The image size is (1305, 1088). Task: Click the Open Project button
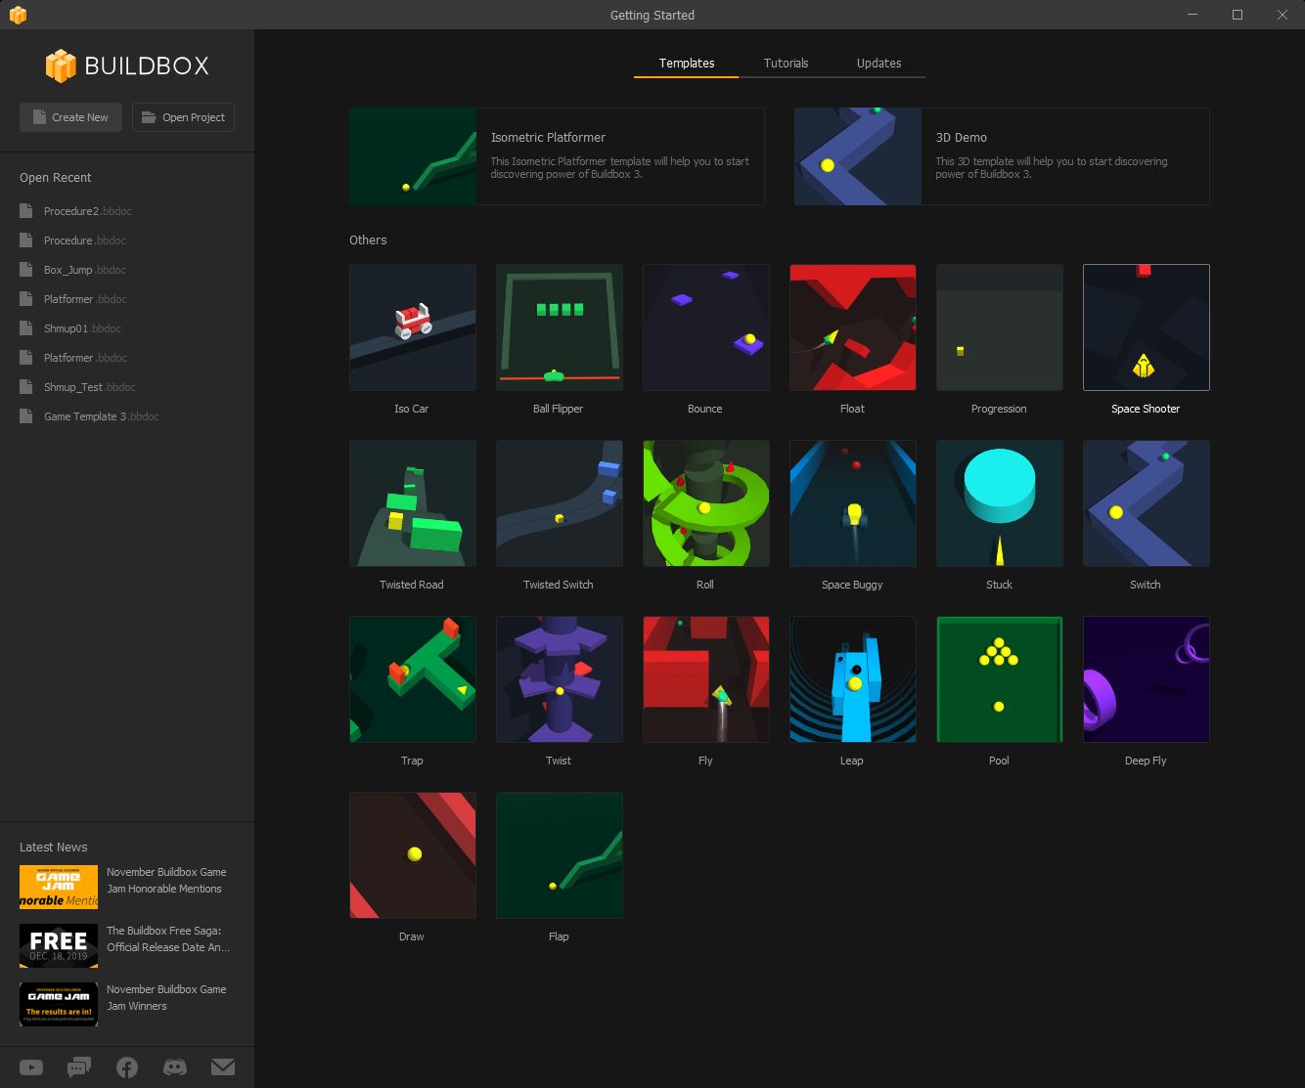[x=183, y=116]
